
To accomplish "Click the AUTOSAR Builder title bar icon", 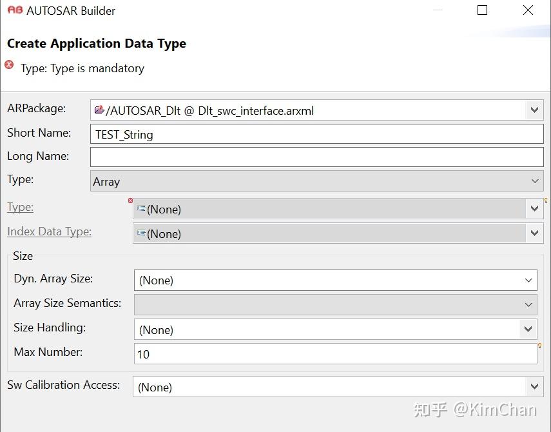I will 15,10.
